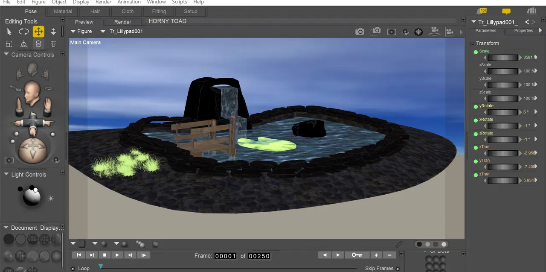Open the library icon at top right

click(x=531, y=11)
